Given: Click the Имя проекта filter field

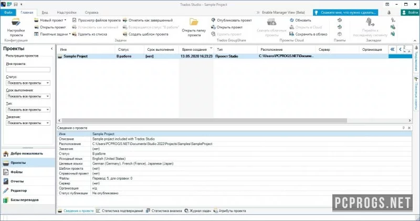Looking at the screenshot, I should (x=28, y=70).
